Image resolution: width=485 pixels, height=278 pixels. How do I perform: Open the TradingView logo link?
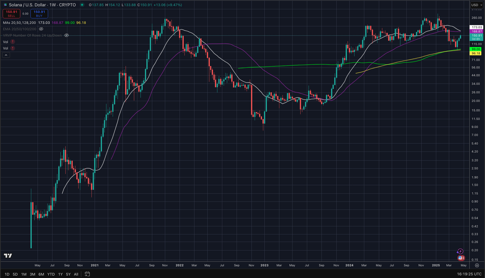(x=8, y=256)
